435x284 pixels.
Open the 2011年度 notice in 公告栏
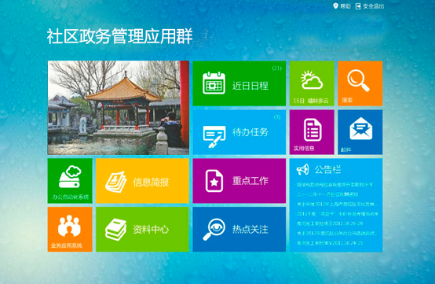[x=338, y=214]
